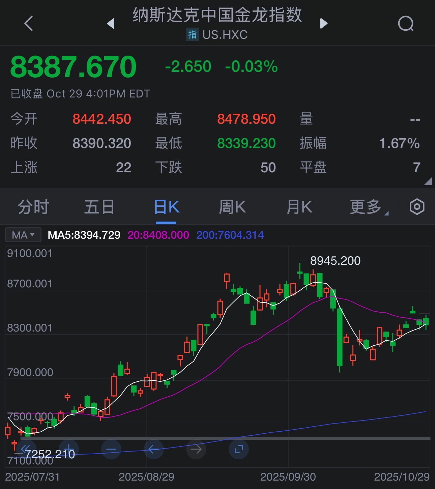Tap the MA5:8394.729 indicator label

point(84,235)
